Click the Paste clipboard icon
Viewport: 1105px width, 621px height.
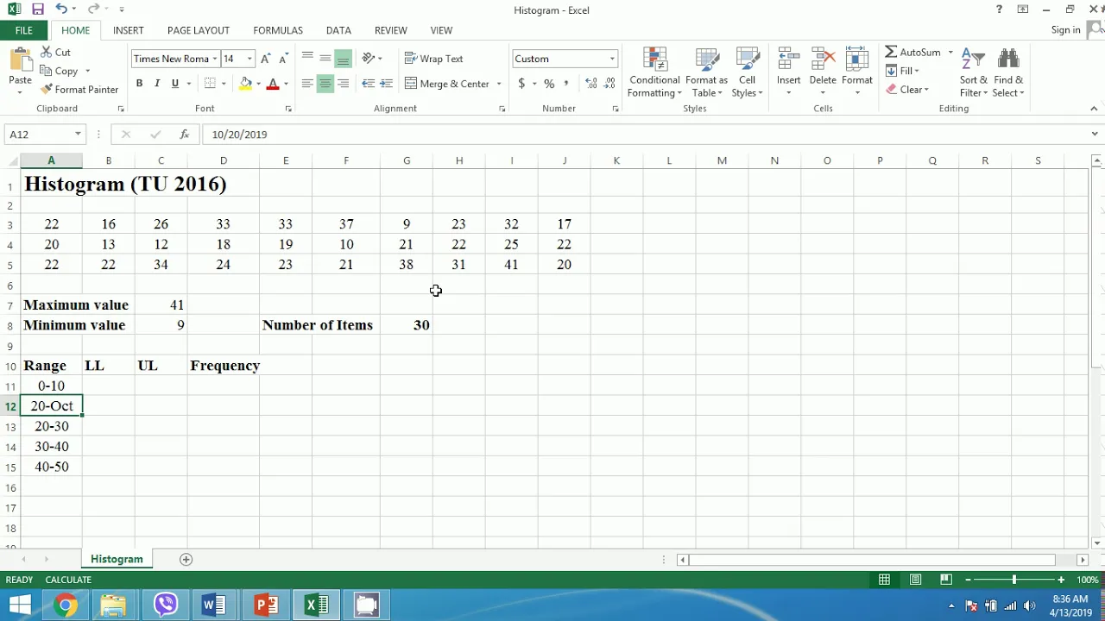[20, 62]
